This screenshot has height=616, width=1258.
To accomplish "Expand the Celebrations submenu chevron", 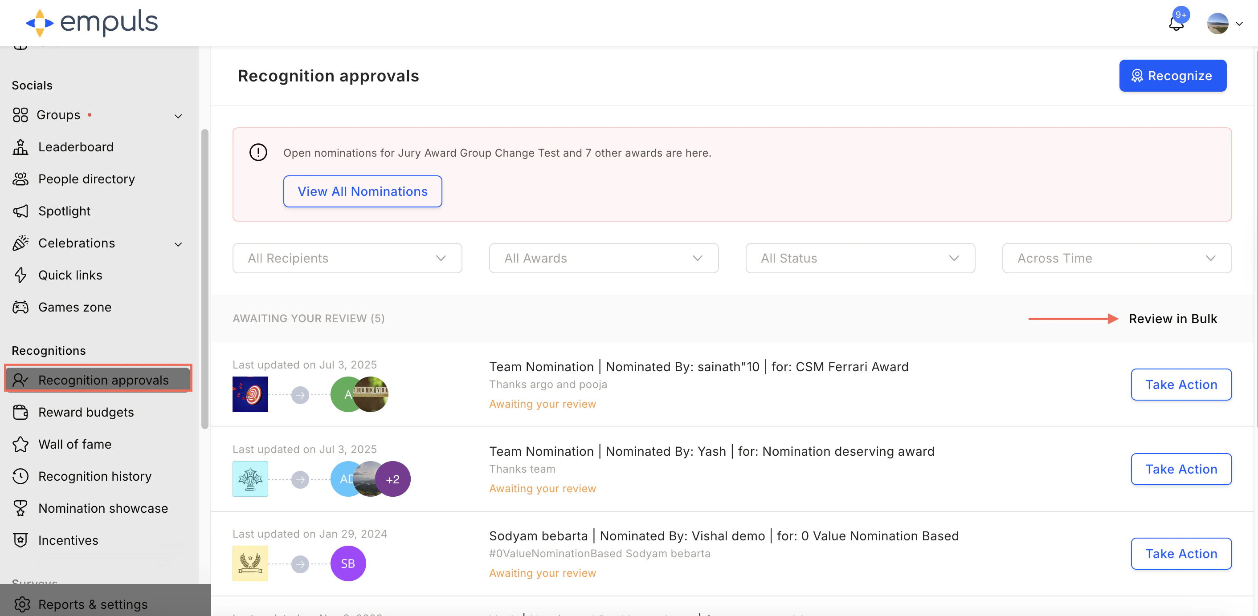I will 178,244.
